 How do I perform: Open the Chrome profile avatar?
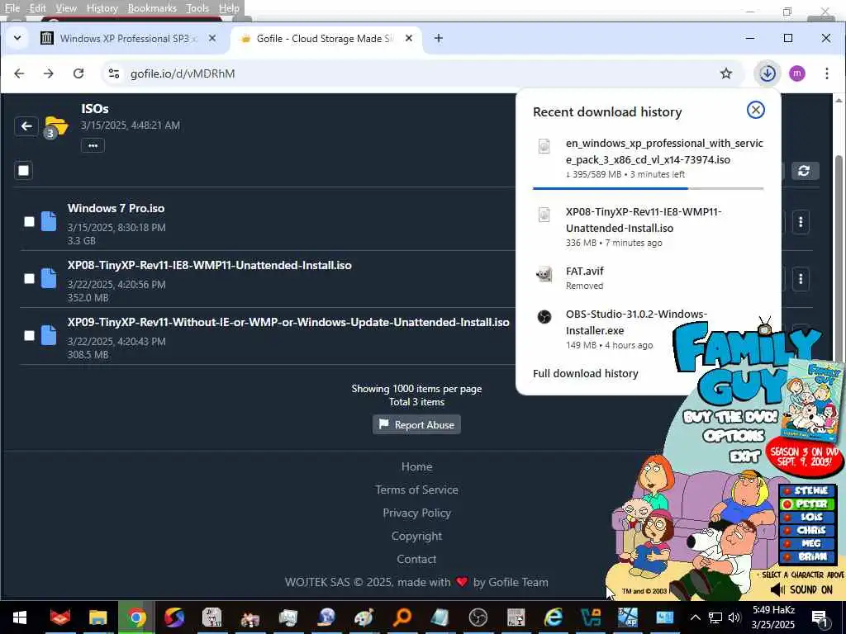point(797,73)
